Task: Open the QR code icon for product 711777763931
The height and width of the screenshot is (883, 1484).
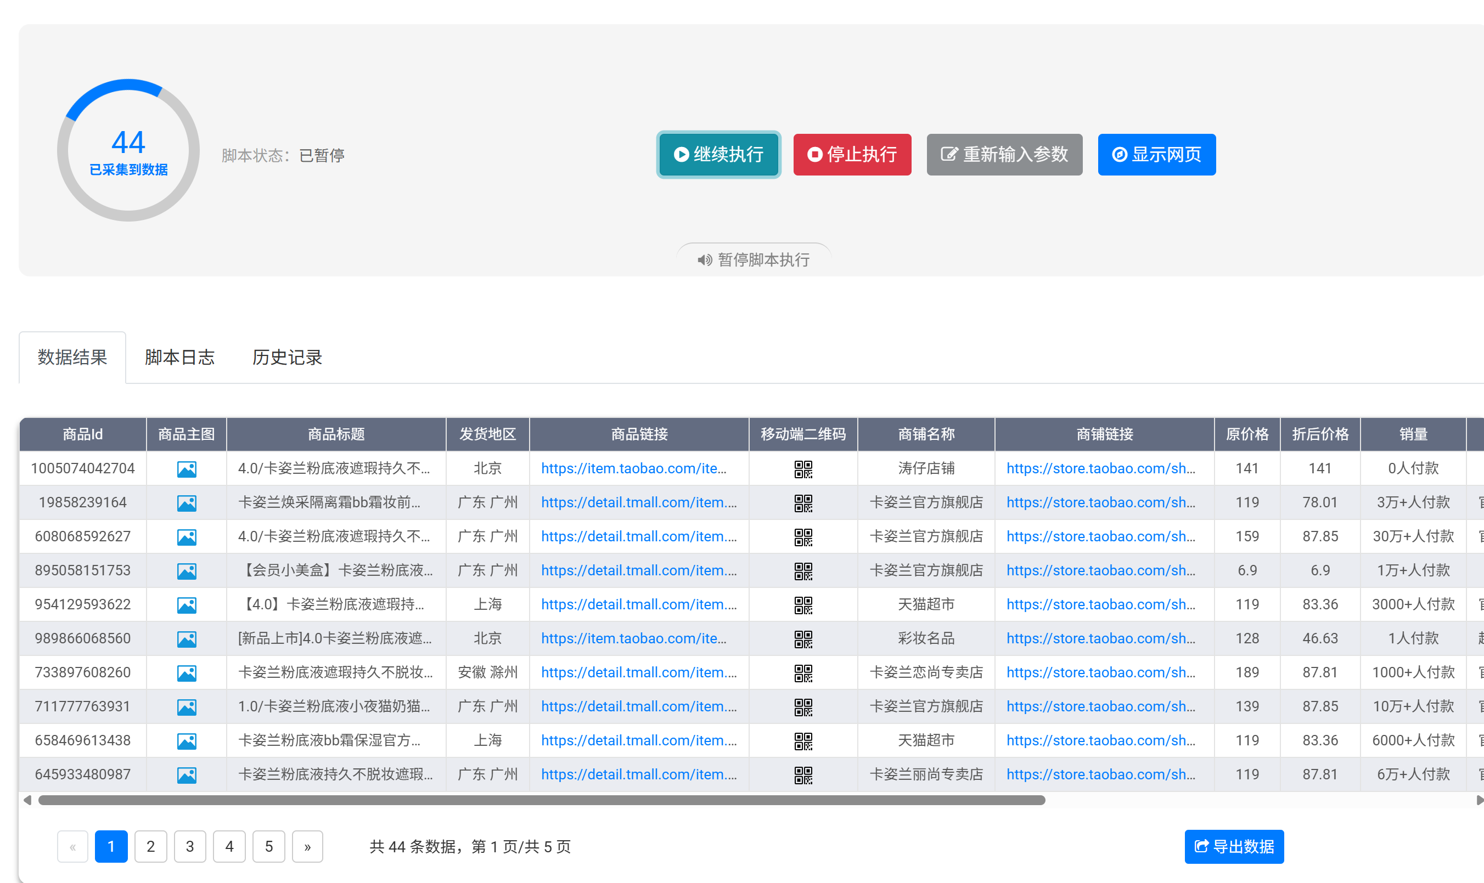Action: coord(802,706)
